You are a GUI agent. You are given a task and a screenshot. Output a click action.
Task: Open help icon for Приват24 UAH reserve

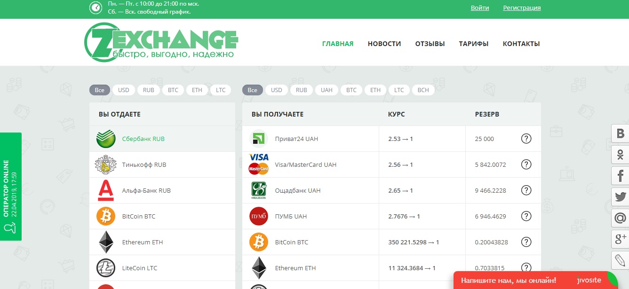(x=526, y=139)
